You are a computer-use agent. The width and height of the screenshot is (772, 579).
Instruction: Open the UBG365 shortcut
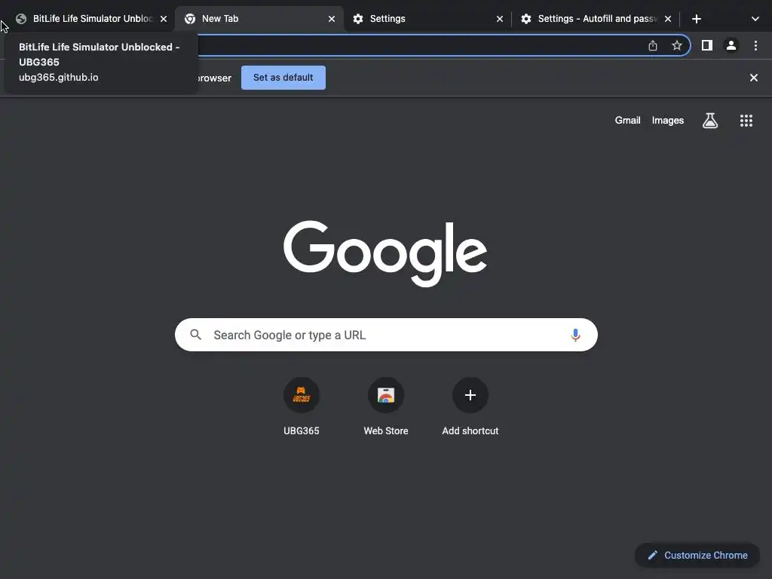(x=302, y=406)
